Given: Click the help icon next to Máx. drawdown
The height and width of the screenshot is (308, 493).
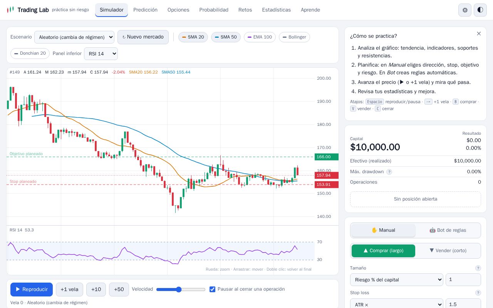Looking at the screenshot, I should [389, 172].
